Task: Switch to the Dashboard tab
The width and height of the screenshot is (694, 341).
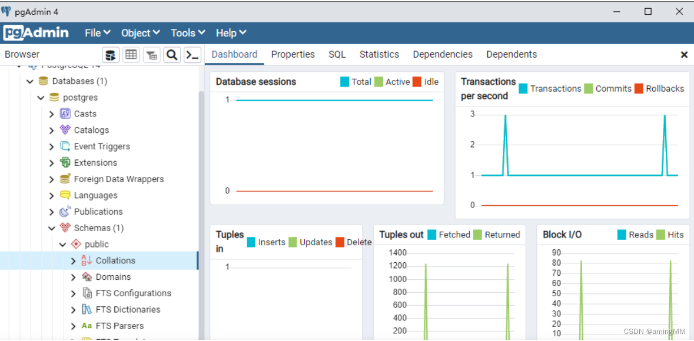Action: click(x=235, y=55)
